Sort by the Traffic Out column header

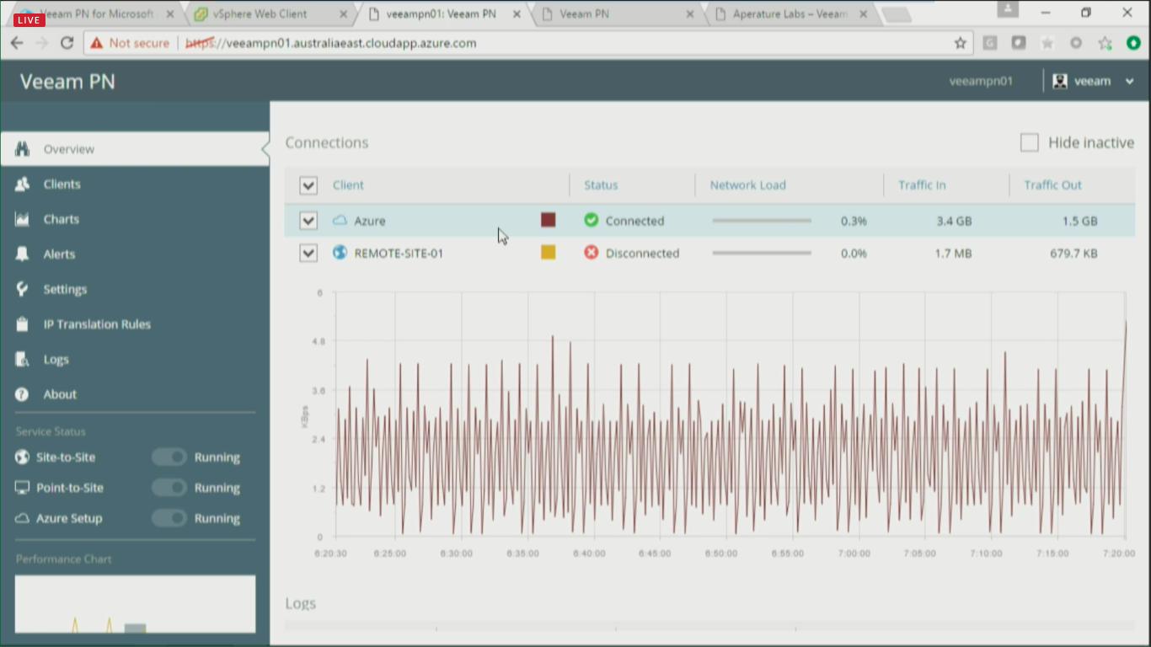[1052, 185]
